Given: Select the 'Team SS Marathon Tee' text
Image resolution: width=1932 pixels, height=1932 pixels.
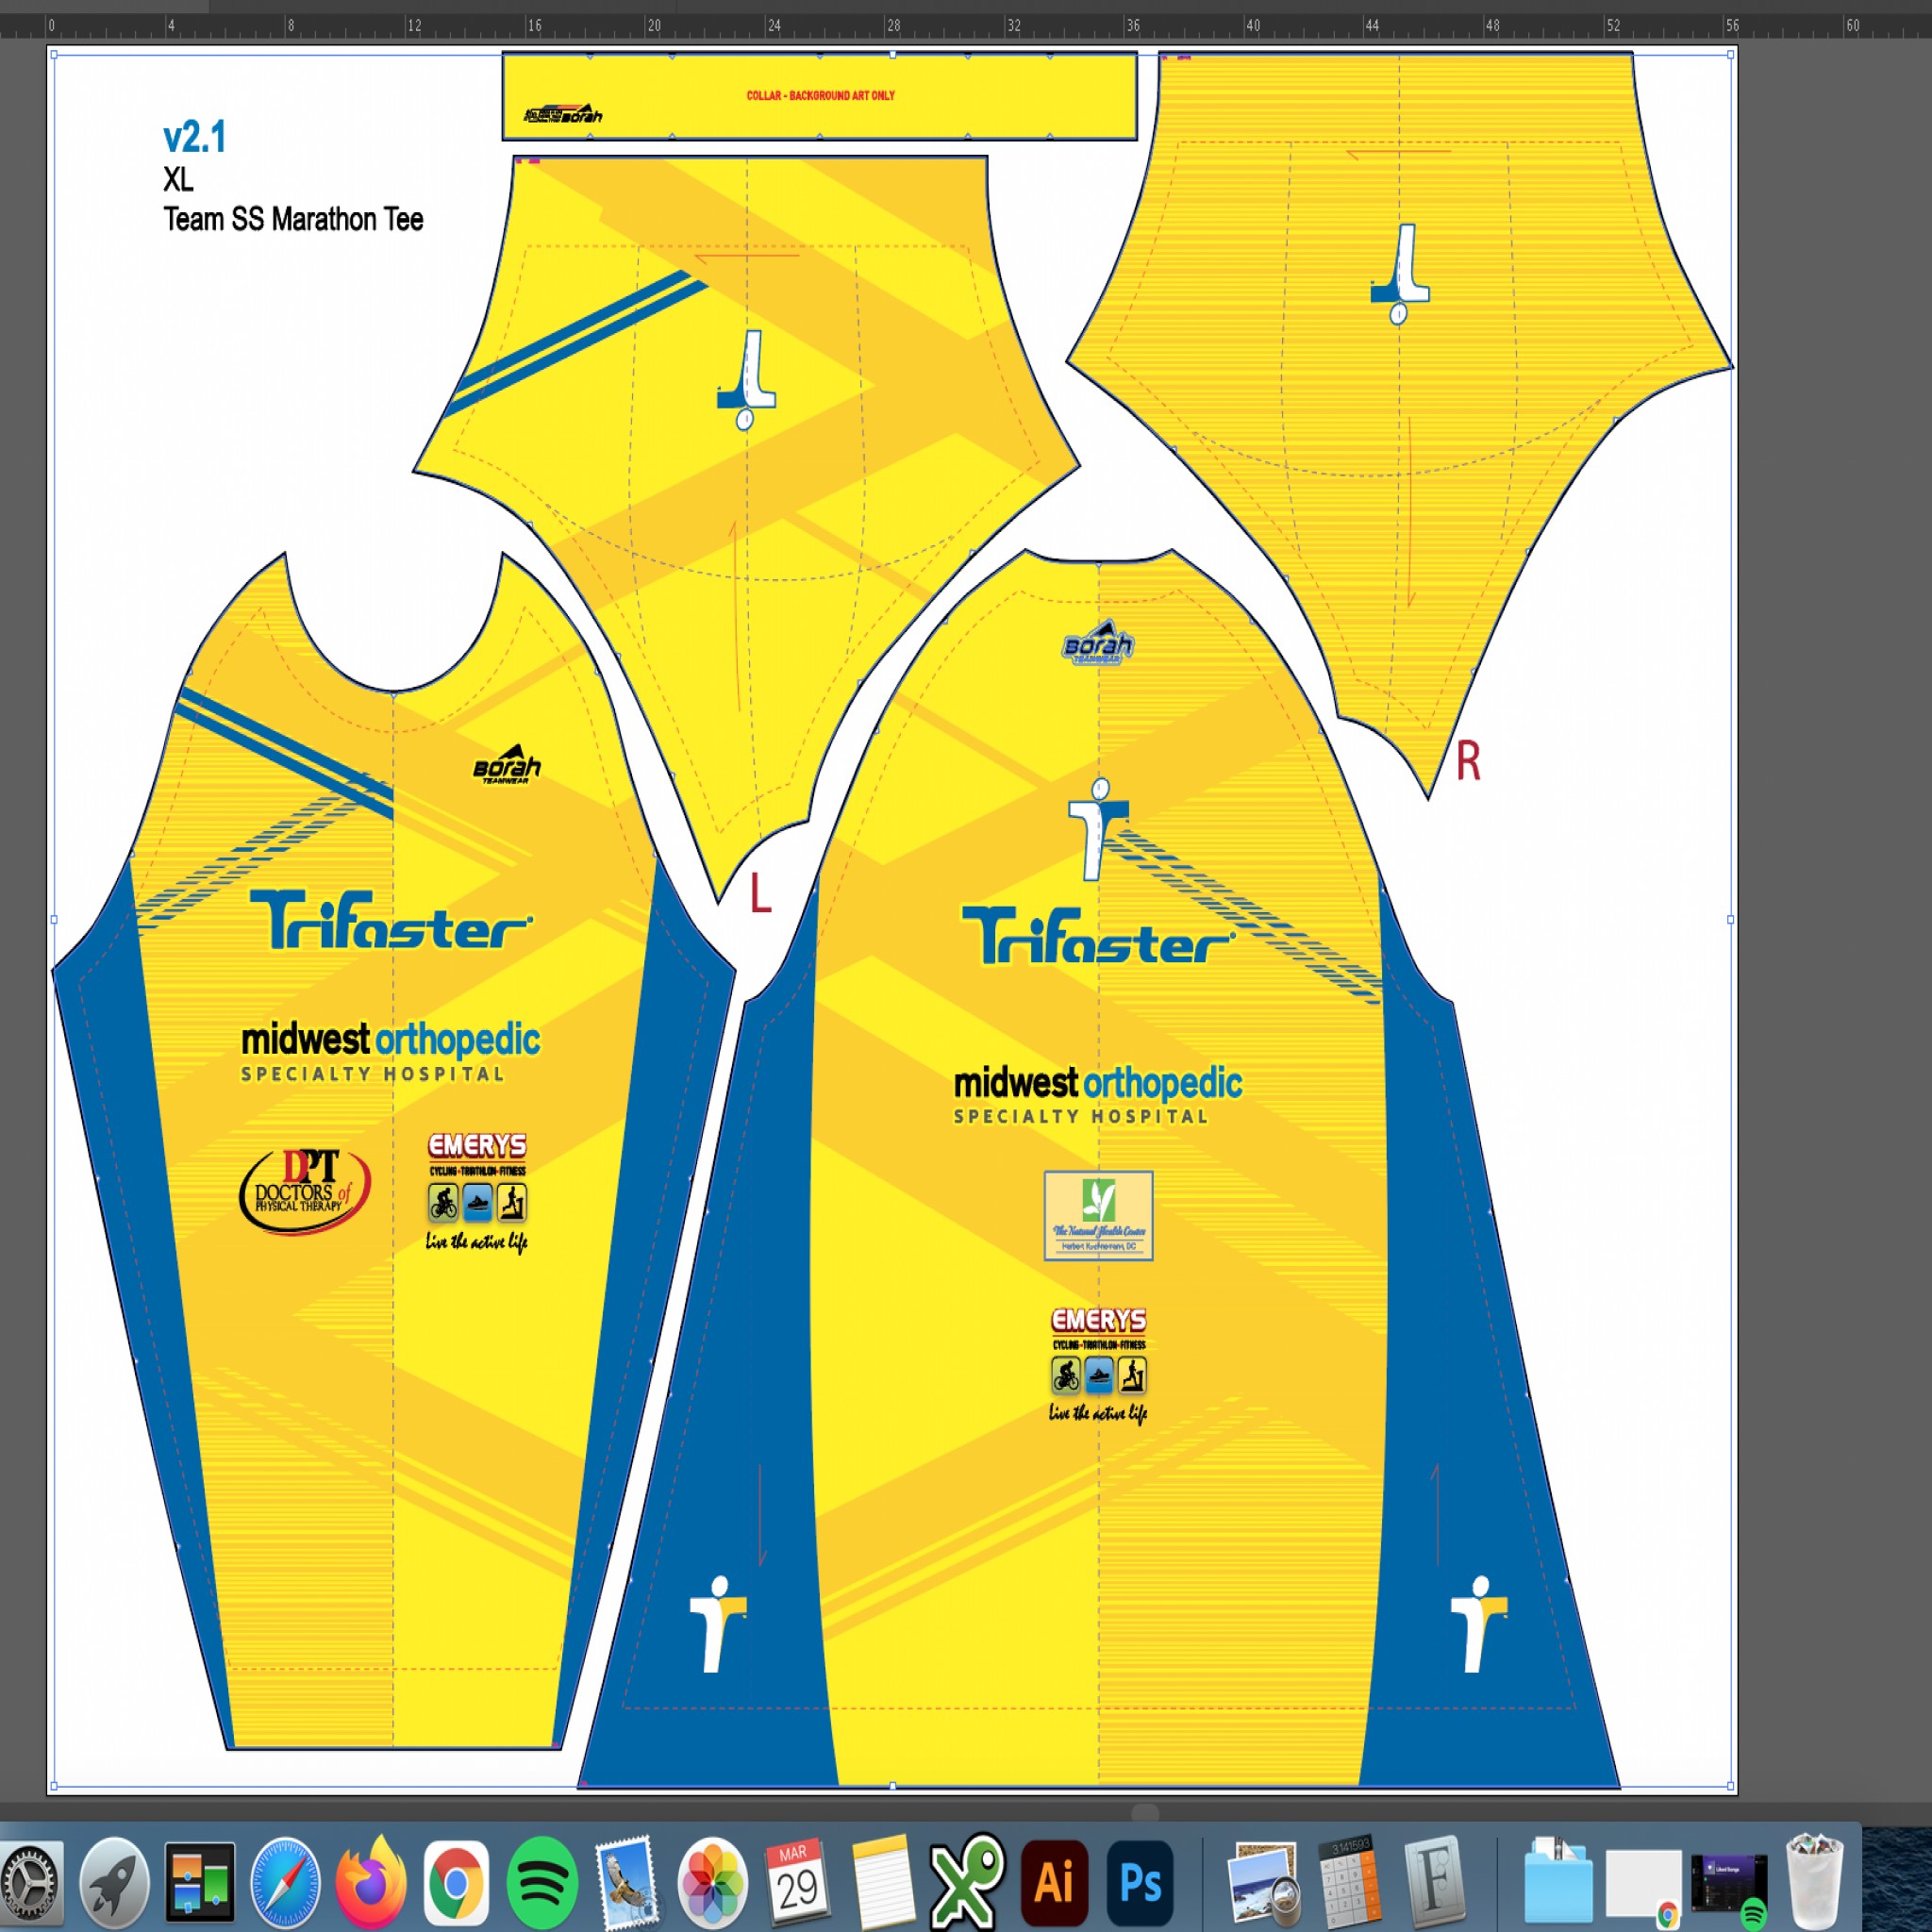Looking at the screenshot, I should tap(293, 220).
